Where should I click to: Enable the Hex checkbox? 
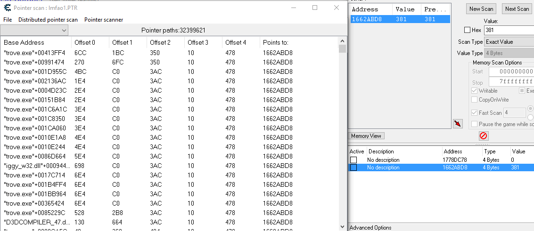(x=467, y=30)
